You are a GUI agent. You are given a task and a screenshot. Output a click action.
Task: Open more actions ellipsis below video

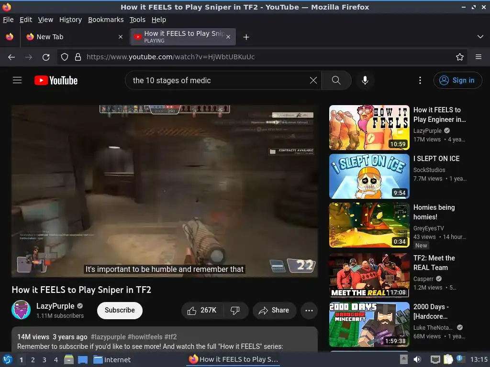(x=309, y=310)
